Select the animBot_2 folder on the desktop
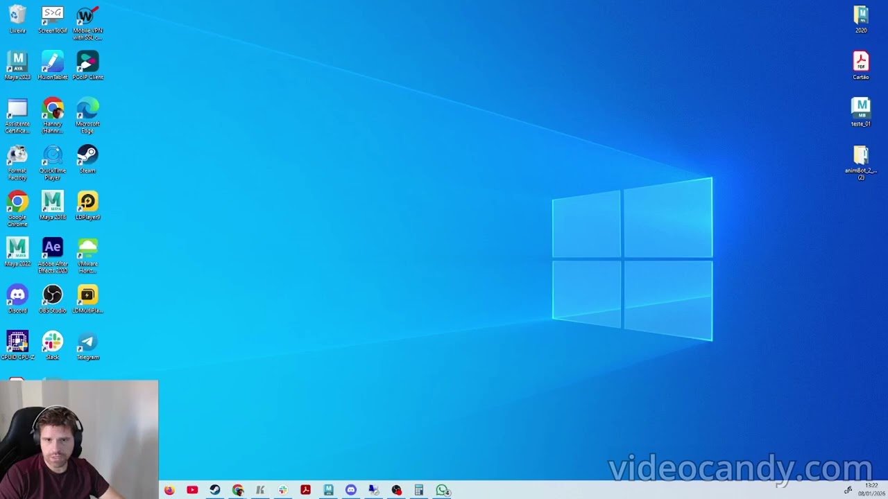This screenshot has width=888, height=499. pyautogui.click(x=861, y=163)
